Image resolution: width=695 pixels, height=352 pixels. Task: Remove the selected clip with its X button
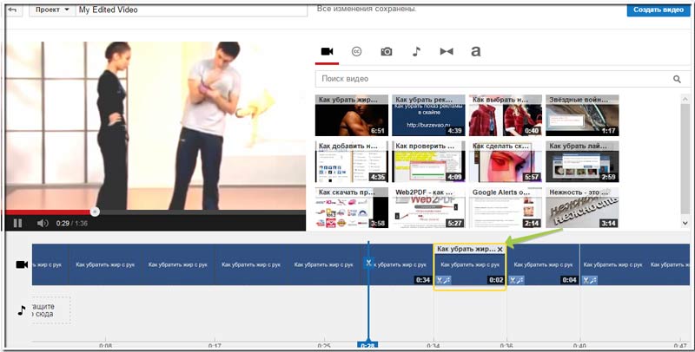point(500,249)
